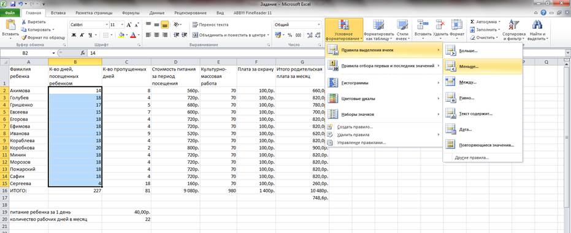Select Format Painter (Формат по образцу)
Screen dimensions: 571x233
click(x=44, y=37)
